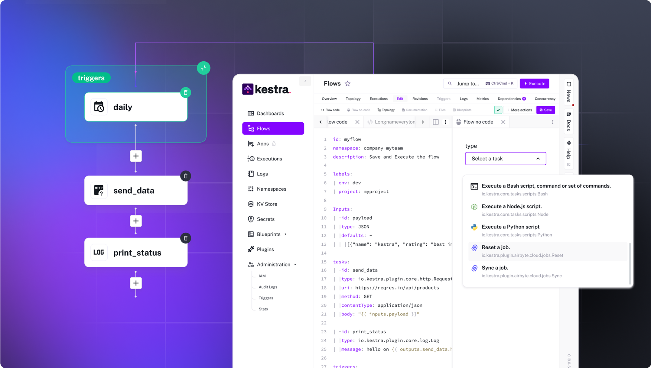Expand the Blueprints sidebar chevron
The height and width of the screenshot is (368, 651).
click(285, 234)
